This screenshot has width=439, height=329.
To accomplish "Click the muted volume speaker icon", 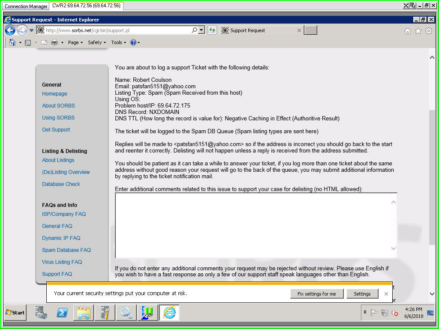I will coord(395,313).
